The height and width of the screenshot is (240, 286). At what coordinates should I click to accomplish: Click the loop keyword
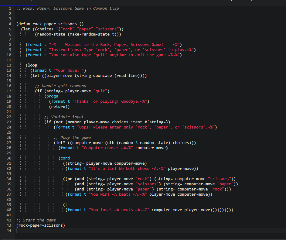[x=32, y=65]
